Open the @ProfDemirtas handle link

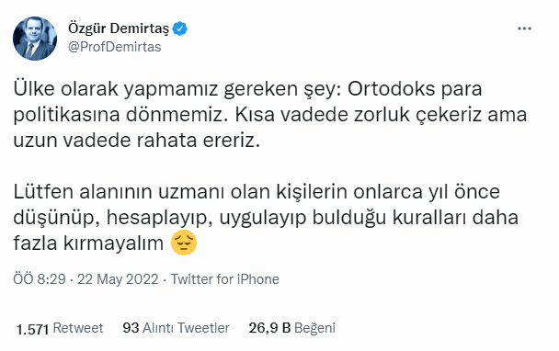tap(114, 47)
